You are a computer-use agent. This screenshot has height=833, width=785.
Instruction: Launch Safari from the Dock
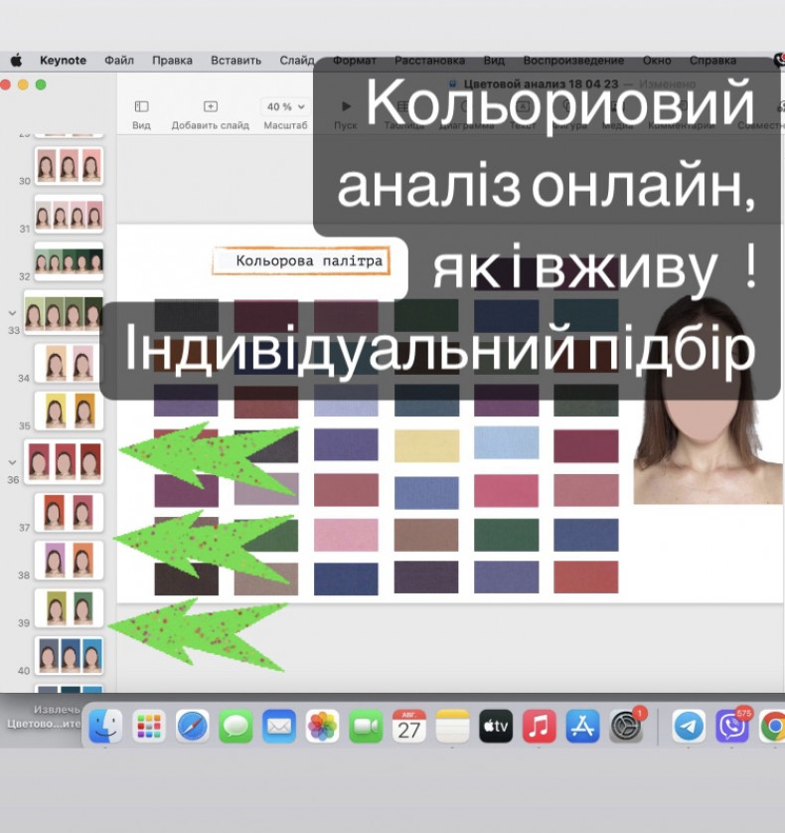(x=193, y=727)
